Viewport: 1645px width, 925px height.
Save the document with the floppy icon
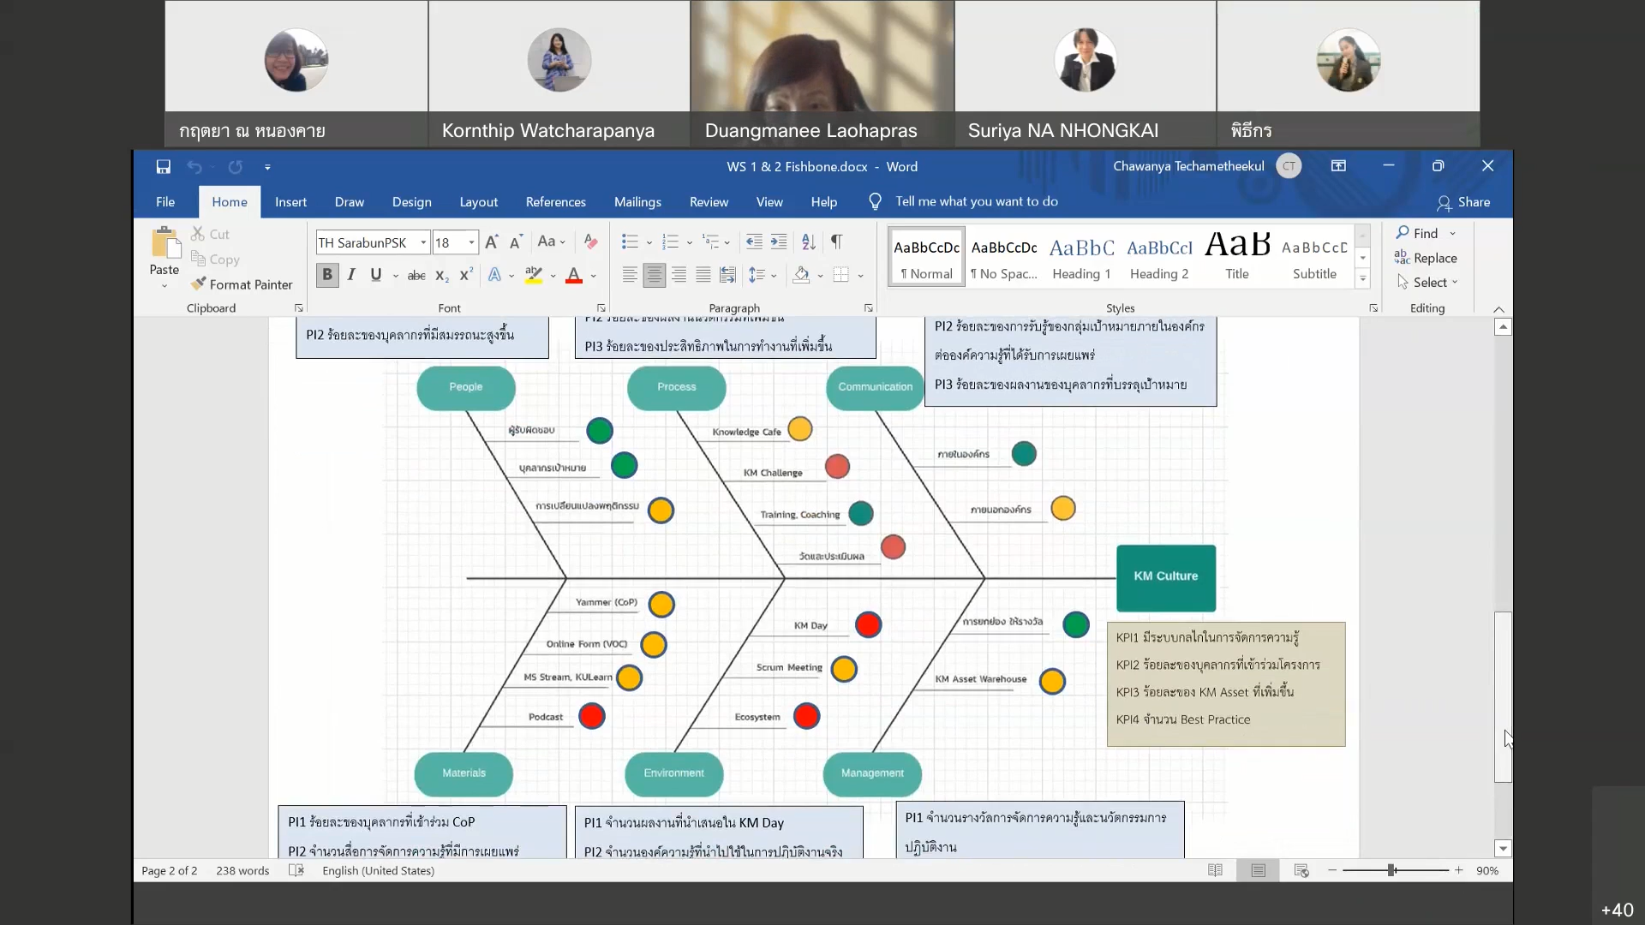(x=163, y=166)
